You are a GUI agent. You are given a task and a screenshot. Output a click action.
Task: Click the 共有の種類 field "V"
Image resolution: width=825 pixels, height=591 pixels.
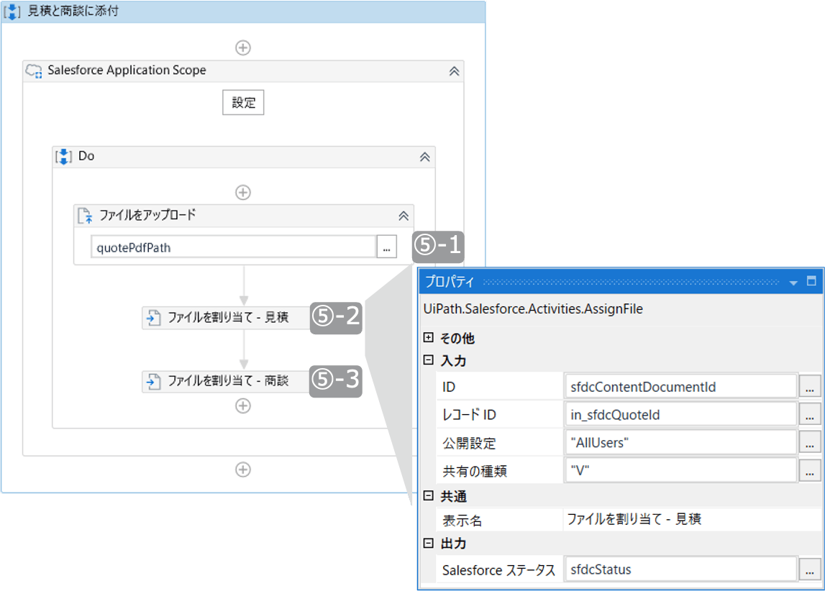coord(681,471)
